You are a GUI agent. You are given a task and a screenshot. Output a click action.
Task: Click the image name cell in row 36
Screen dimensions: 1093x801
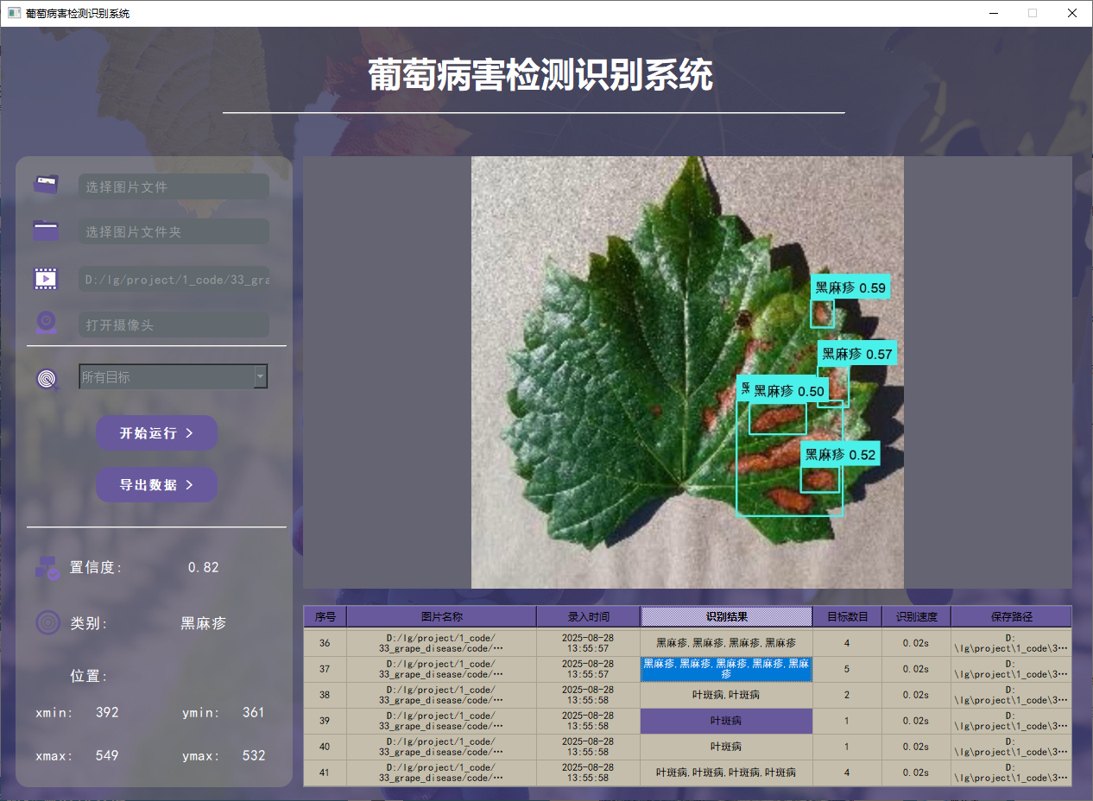tap(441, 643)
